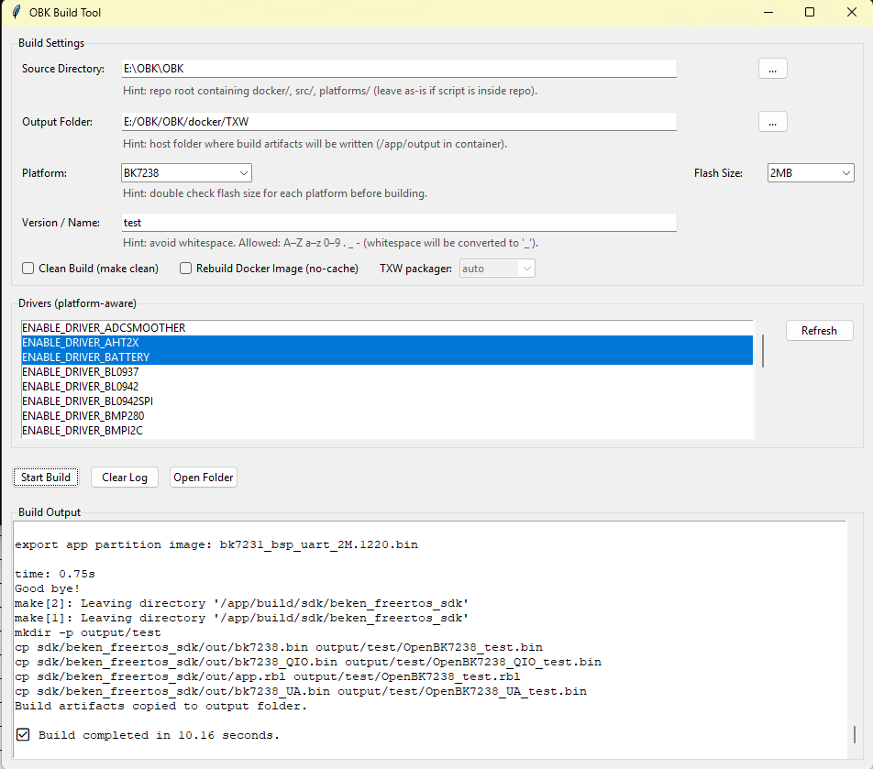Click the Source Directory input field
The height and width of the screenshot is (769, 873).
[399, 69]
